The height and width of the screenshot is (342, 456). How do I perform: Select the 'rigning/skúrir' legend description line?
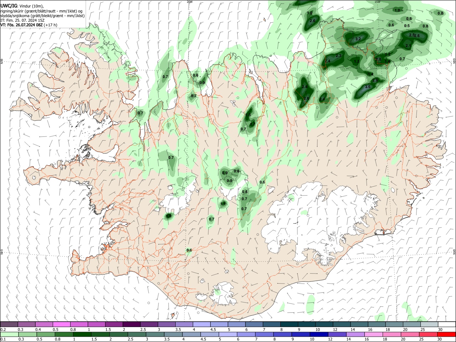tap(42, 11)
